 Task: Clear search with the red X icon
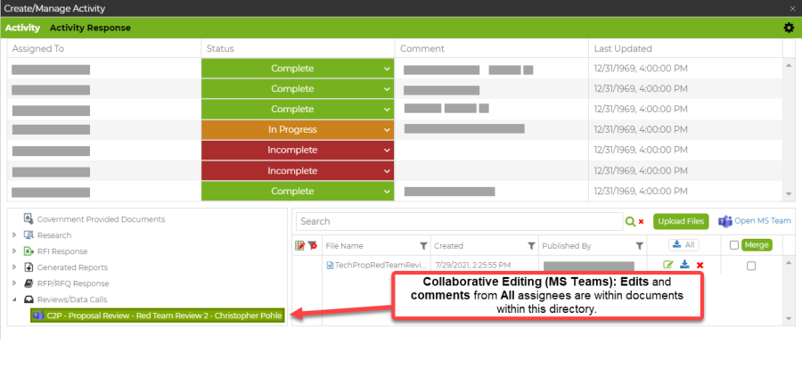point(641,222)
